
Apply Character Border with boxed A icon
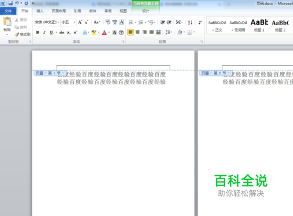coord(121,22)
